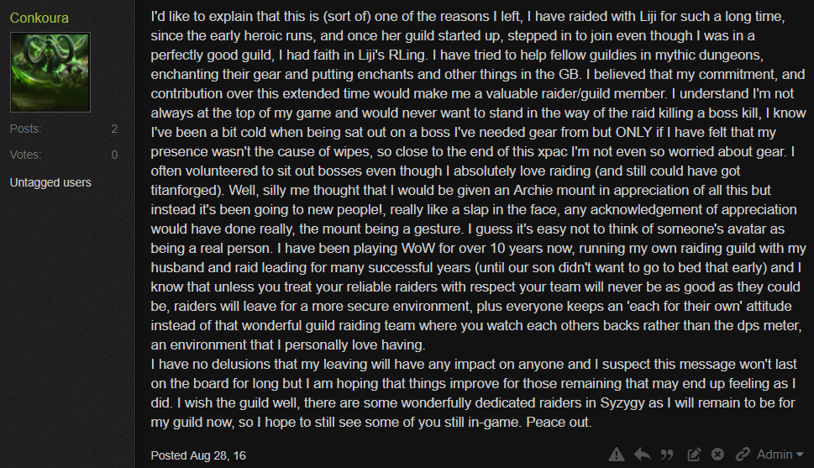The width and height of the screenshot is (814, 468).
Task: Click the Votes count in sidebar
Action: 114,155
